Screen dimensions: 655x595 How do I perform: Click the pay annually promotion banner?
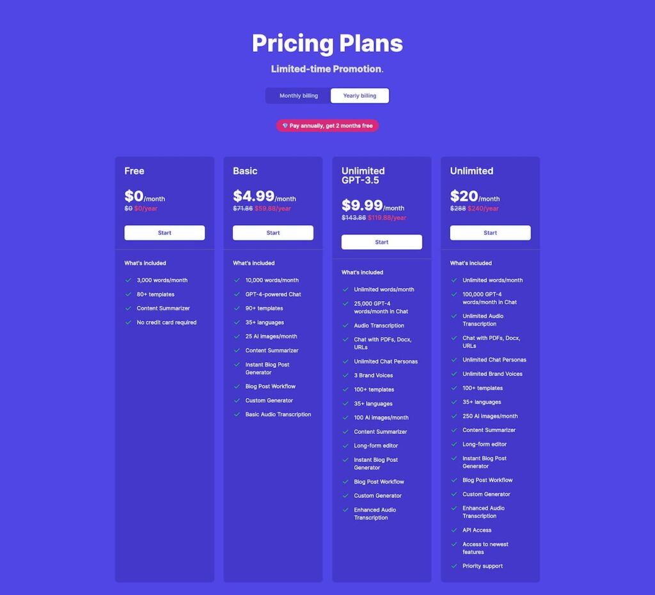pos(327,126)
